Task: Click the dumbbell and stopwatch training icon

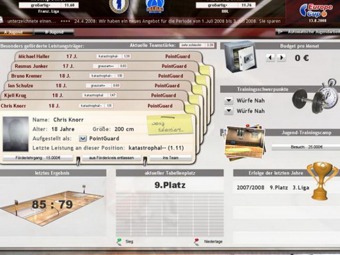Action: coord(314,97)
